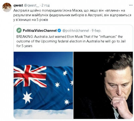Click the Ukrainian tweet text about Австралія
This screenshot has height=121, width=134.
72,15
